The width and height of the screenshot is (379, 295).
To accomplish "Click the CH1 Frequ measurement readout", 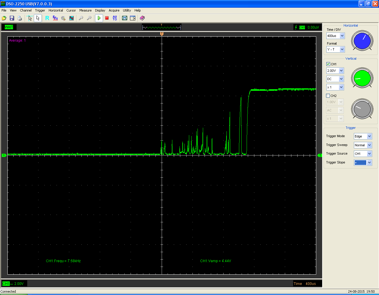I will (x=63, y=261).
